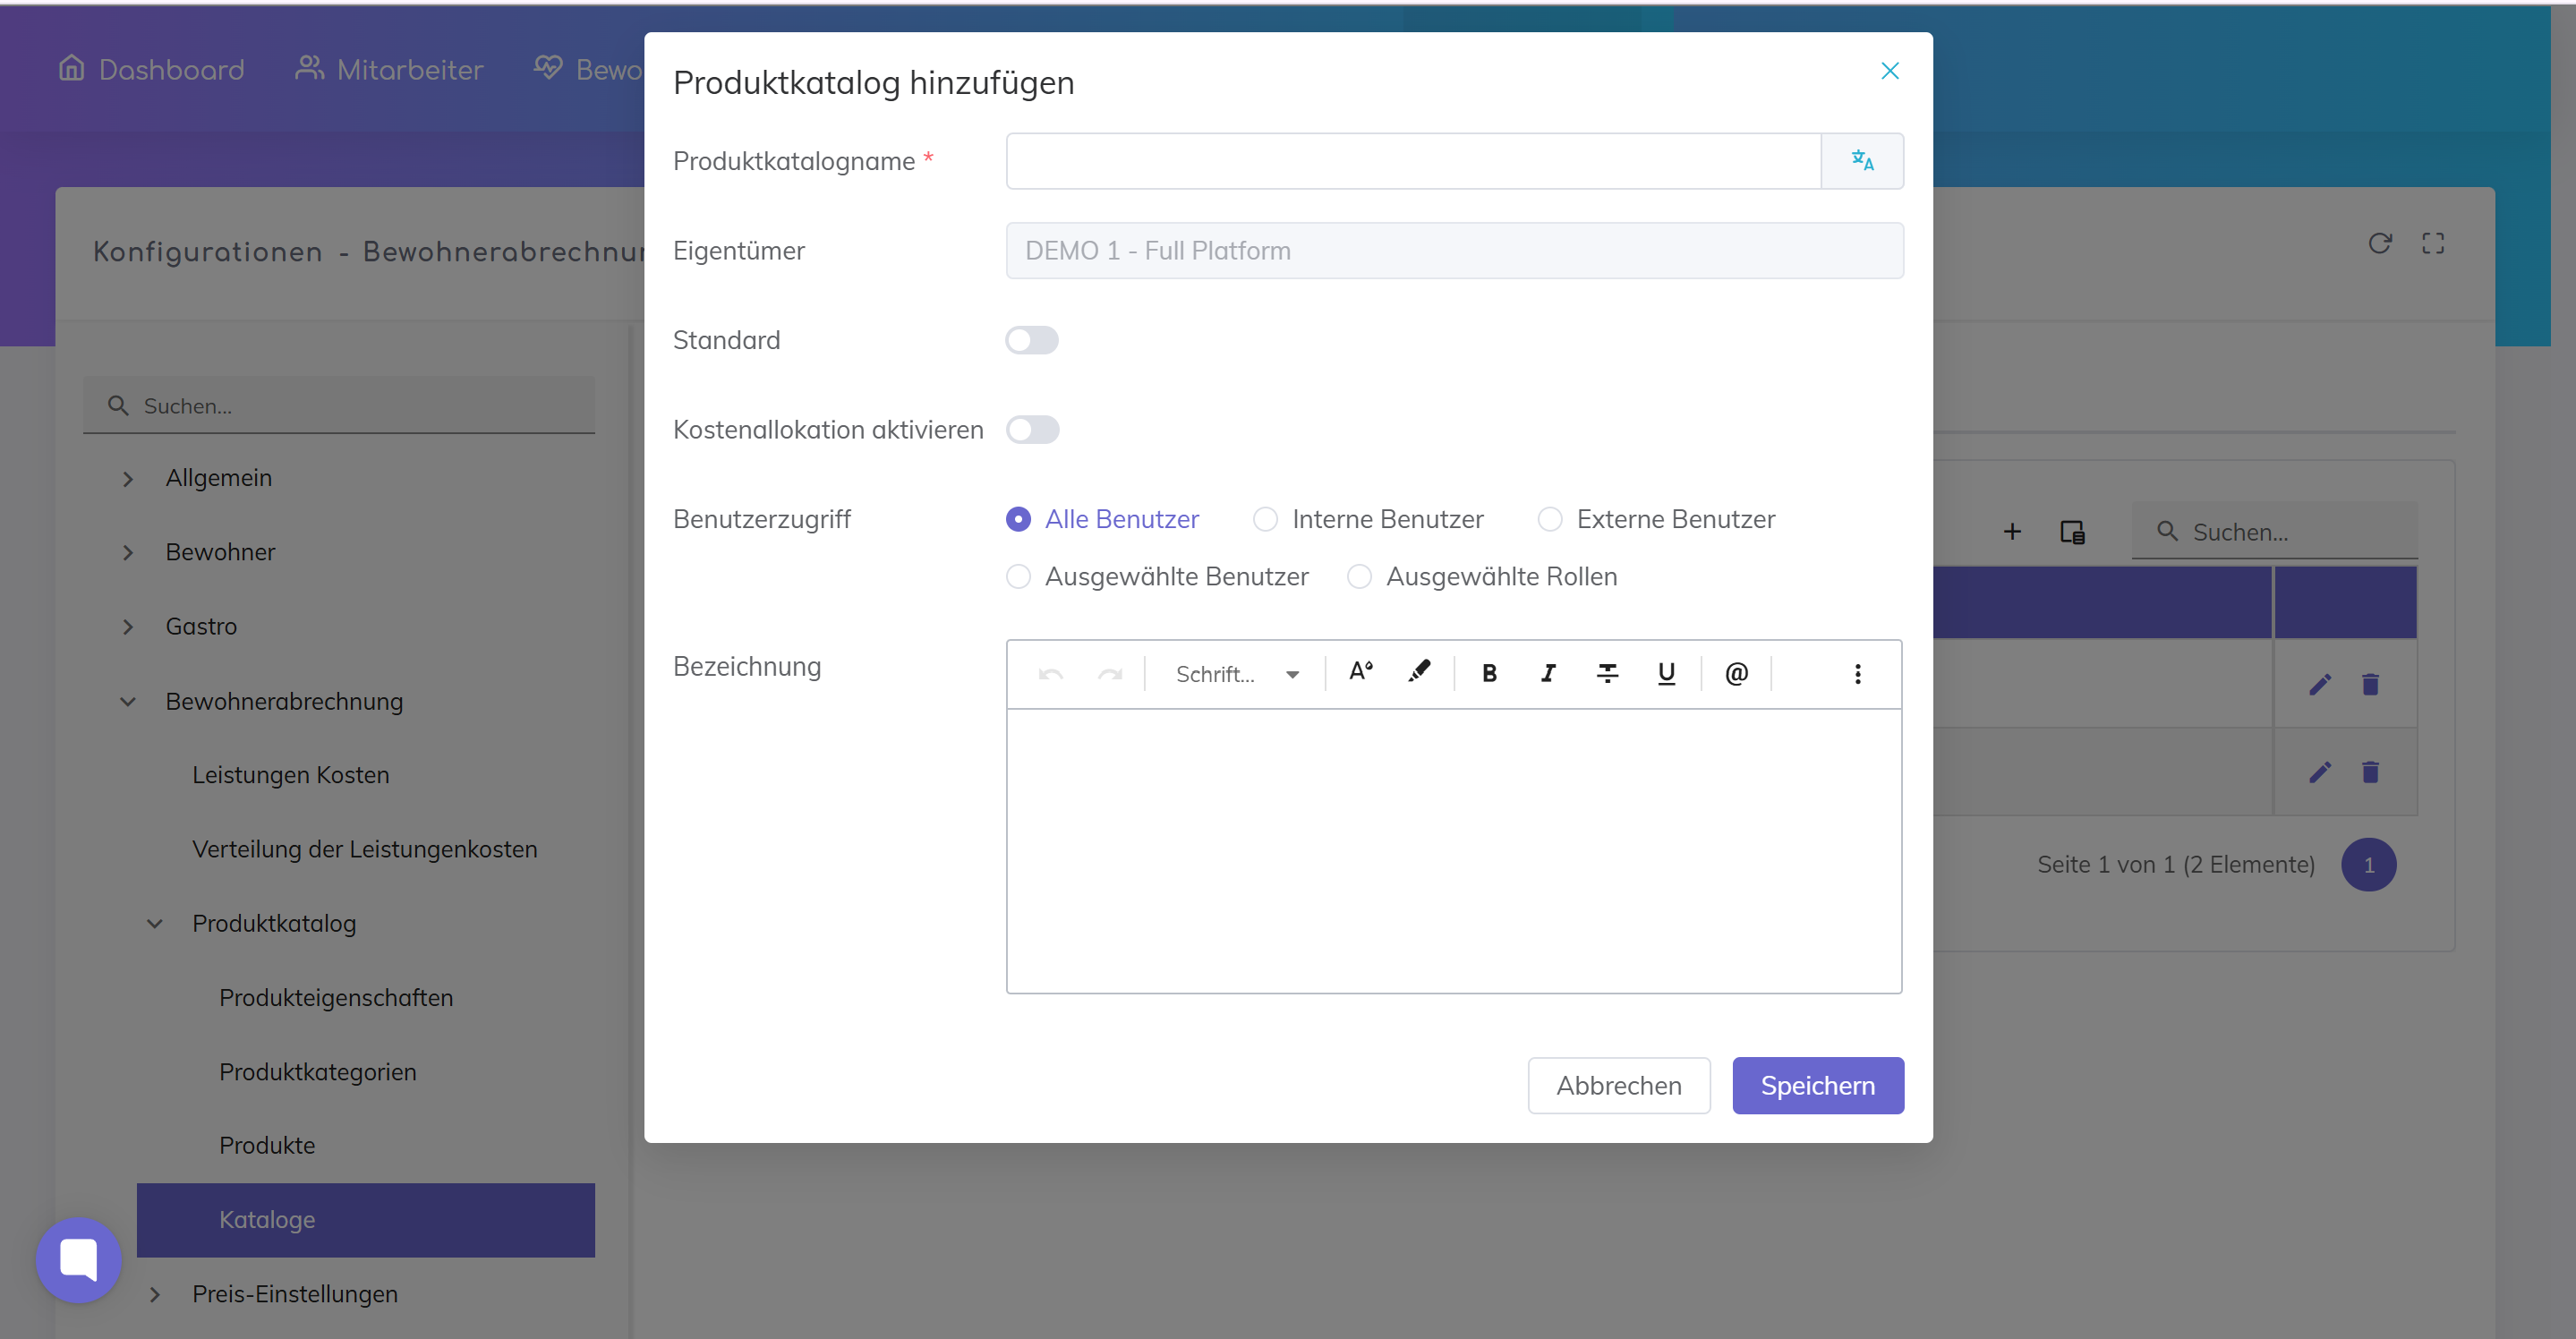Viewport: 2576px width, 1339px height.
Task: Enable Kostenallokation aktivieren switch
Action: pos(1031,430)
